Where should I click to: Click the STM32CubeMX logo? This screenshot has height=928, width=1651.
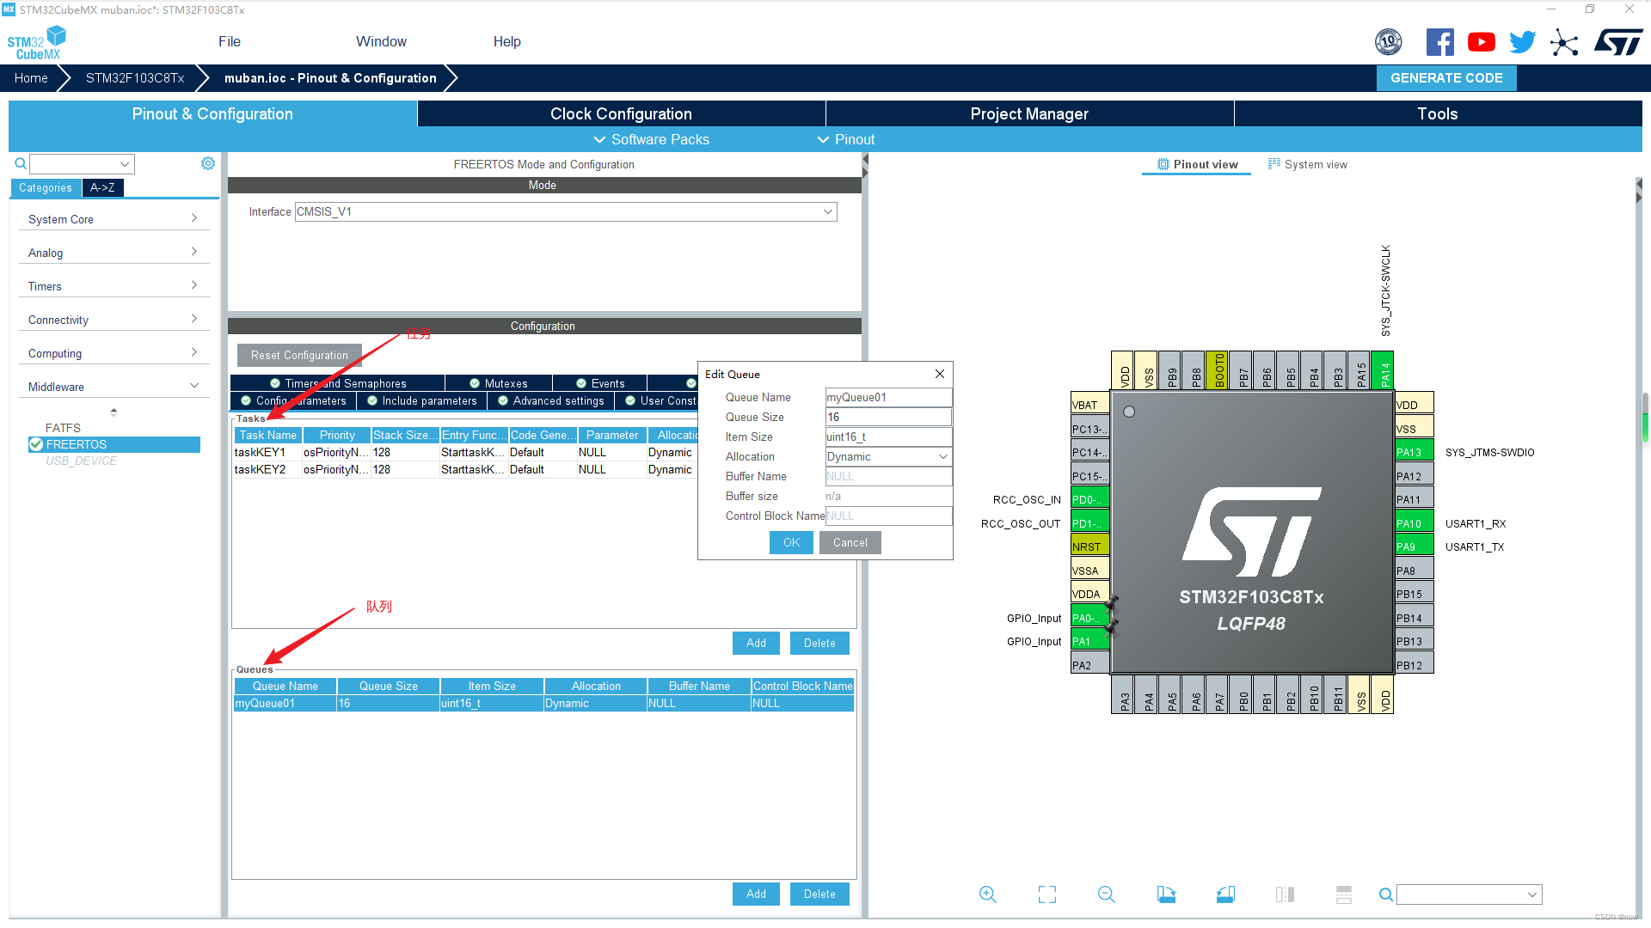point(37,42)
